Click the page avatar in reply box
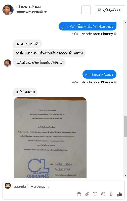The width and height of the screenshot is (127, 201). (8, 186)
